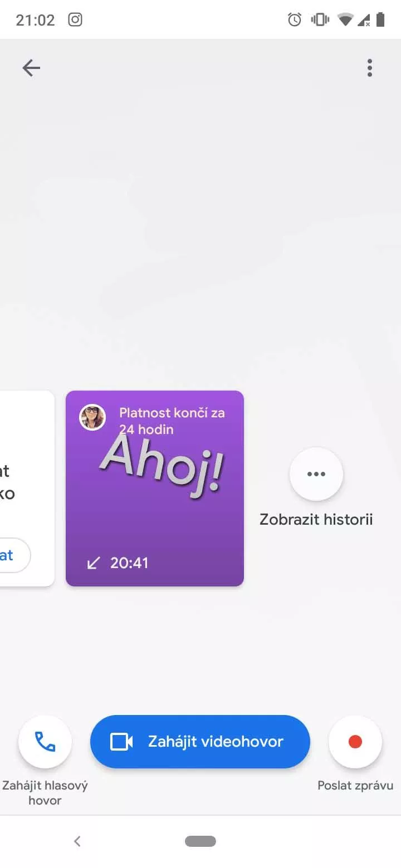Tap the Platnost končí za 24 hodin text

[172, 421]
